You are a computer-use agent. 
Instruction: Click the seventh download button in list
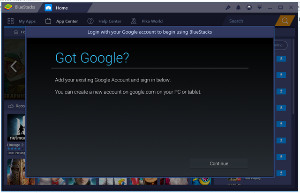[281, 156]
